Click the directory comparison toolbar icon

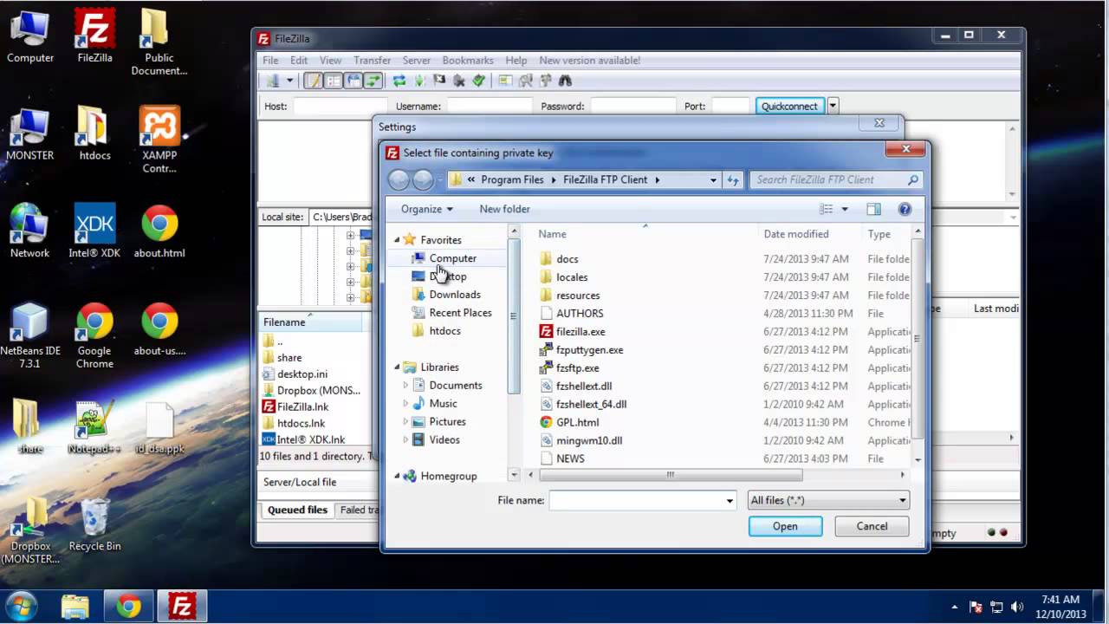525,81
